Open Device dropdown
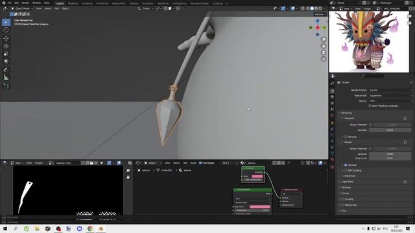Screen dimensions: 415x233 point(390,101)
